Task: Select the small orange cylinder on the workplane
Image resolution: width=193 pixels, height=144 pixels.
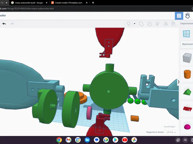Action: [x=135, y=118]
